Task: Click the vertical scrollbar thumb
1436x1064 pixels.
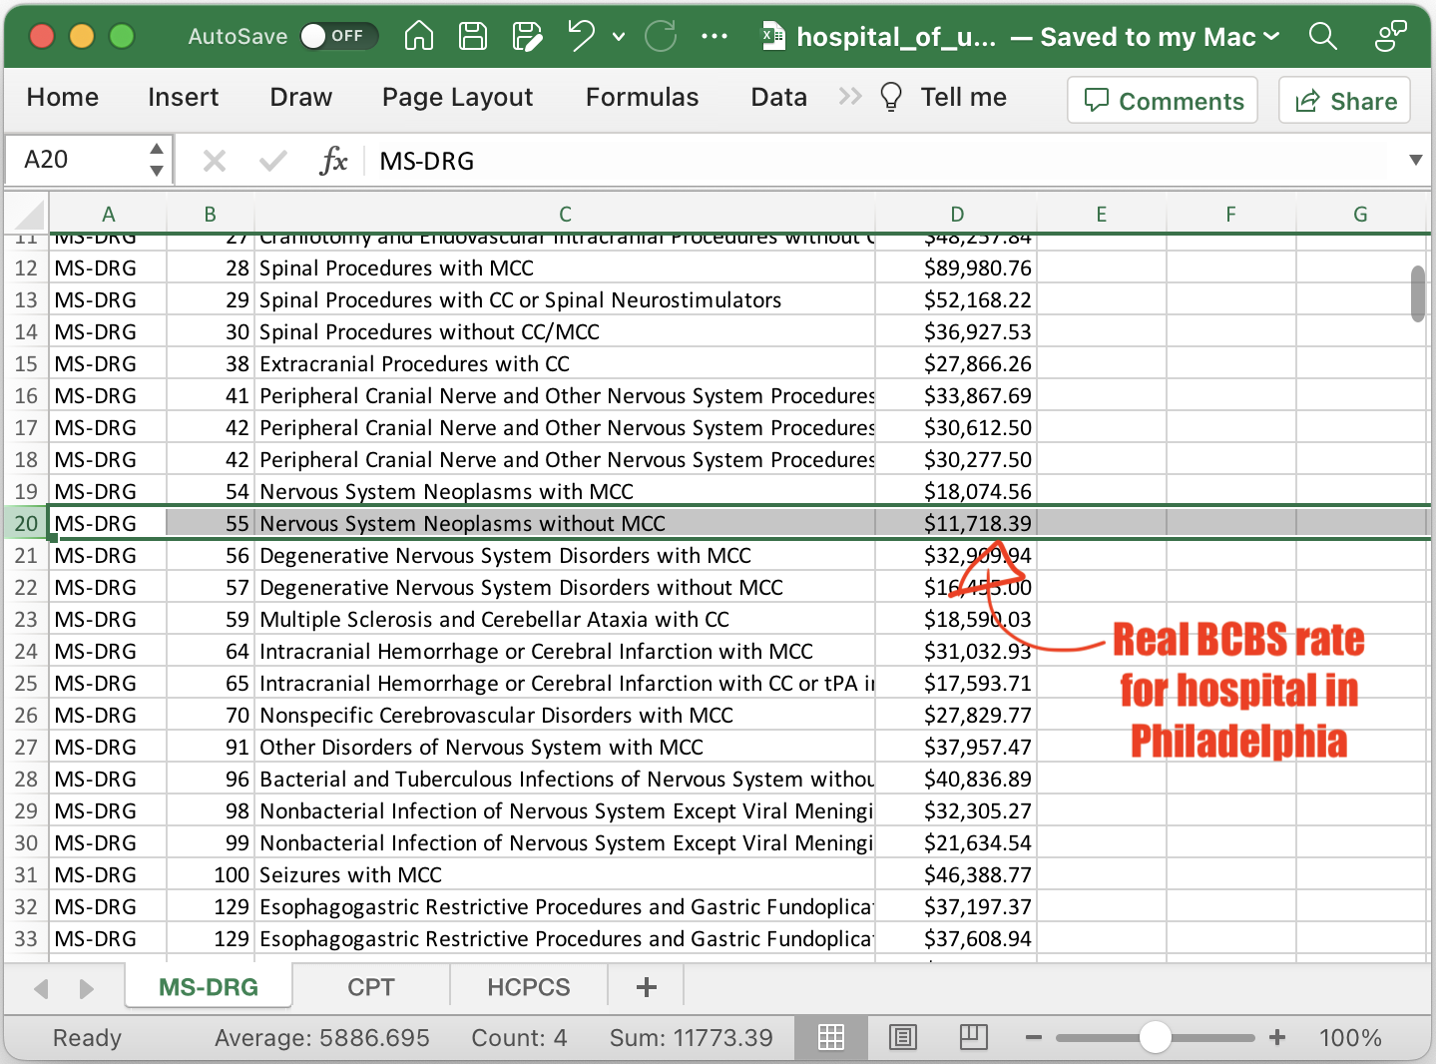Action: coord(1418,293)
